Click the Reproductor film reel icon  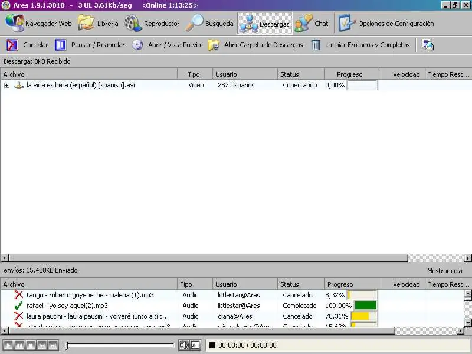[x=133, y=23]
